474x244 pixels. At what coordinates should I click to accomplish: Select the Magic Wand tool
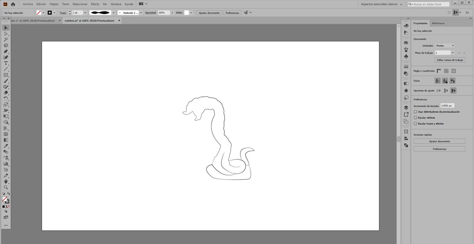point(6,40)
